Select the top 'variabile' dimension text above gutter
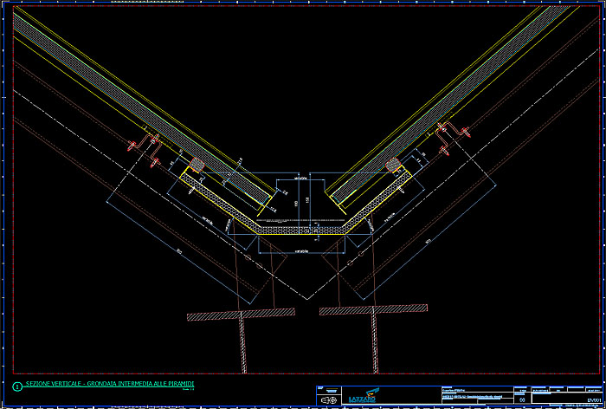 (x=301, y=179)
